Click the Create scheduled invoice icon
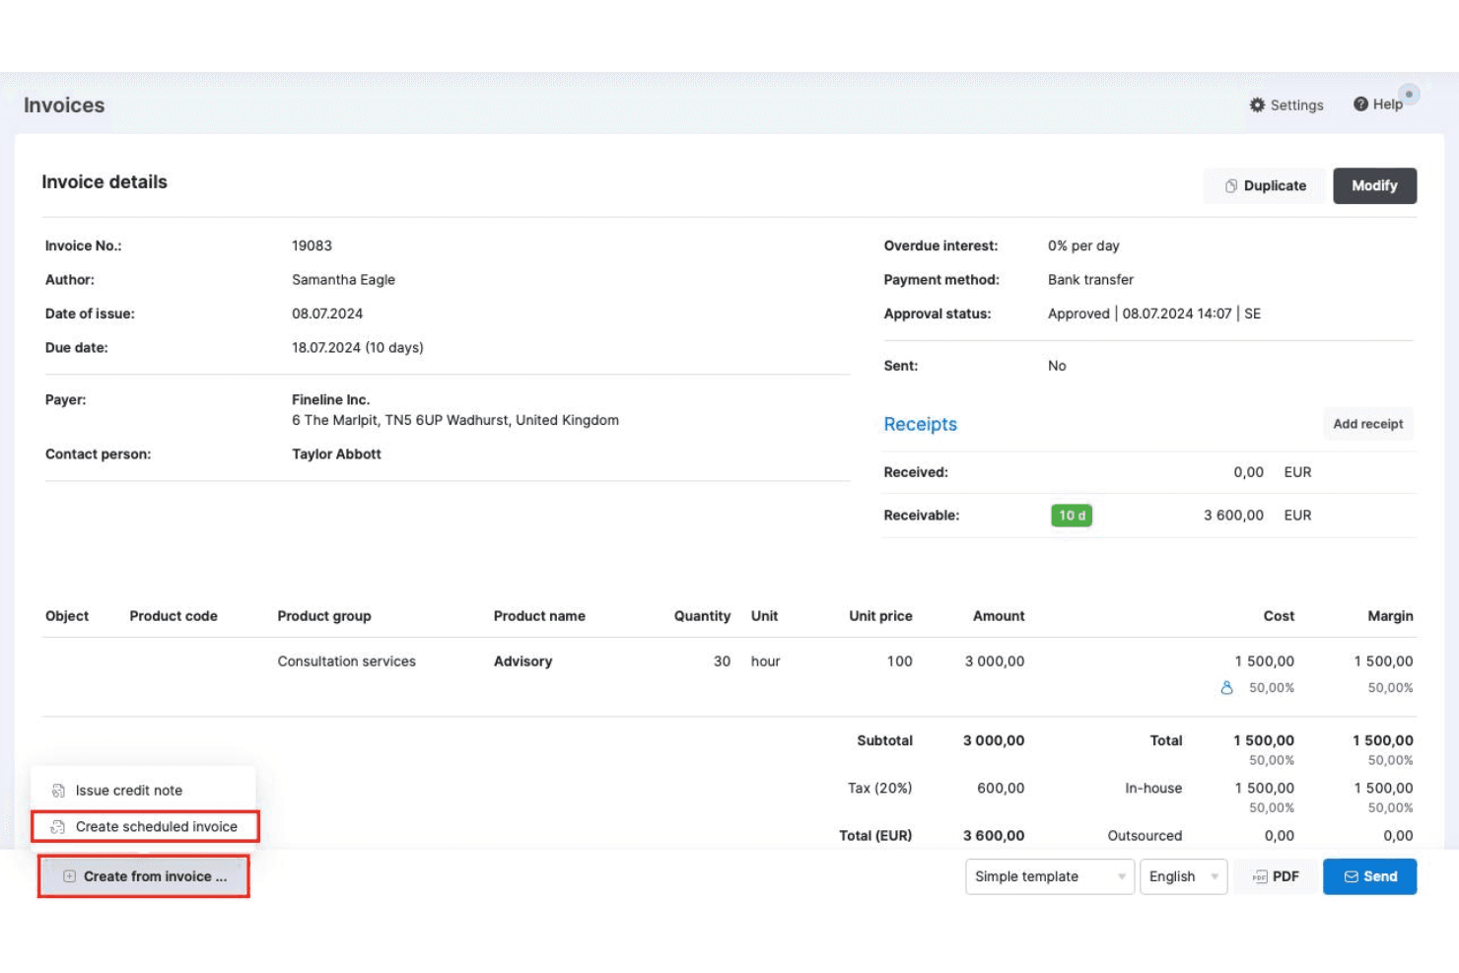 pos(58,827)
